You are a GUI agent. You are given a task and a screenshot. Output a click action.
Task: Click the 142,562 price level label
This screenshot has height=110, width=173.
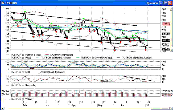(x=166, y=49)
